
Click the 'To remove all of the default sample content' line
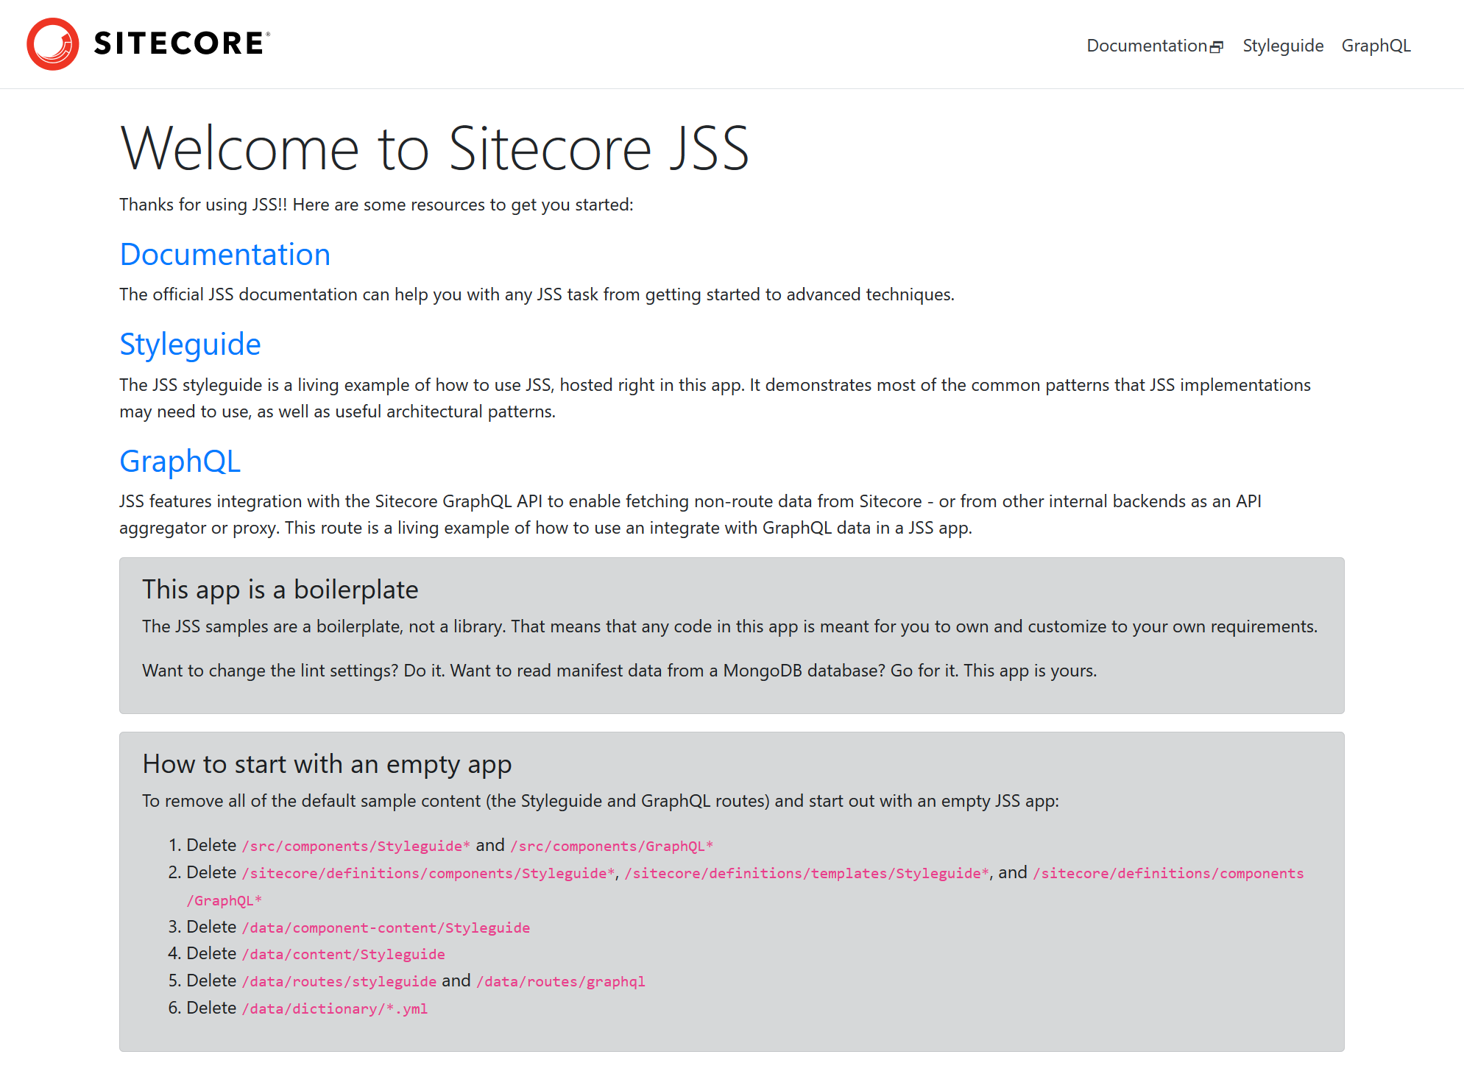point(601,801)
